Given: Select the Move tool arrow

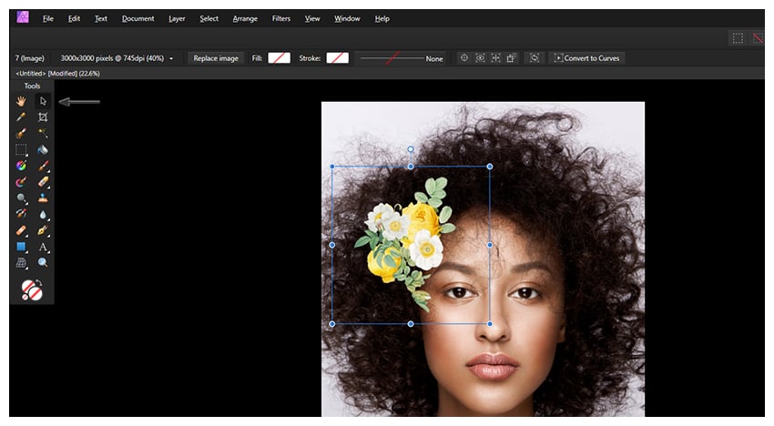Looking at the screenshot, I should point(43,101).
